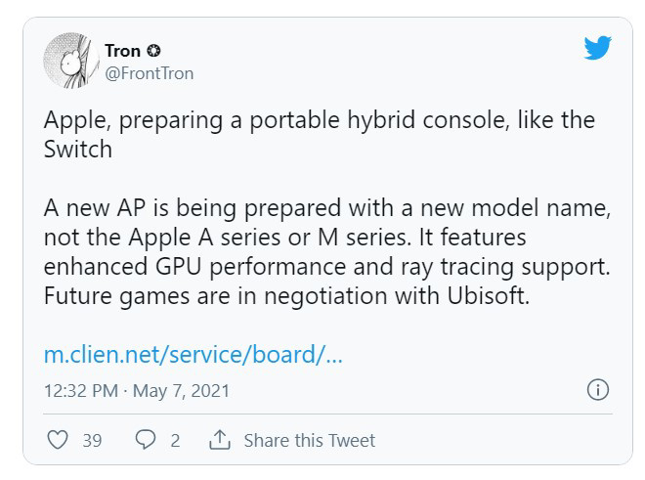Click the reply count 2
Image resolution: width=645 pixels, height=480 pixels.
click(x=175, y=440)
